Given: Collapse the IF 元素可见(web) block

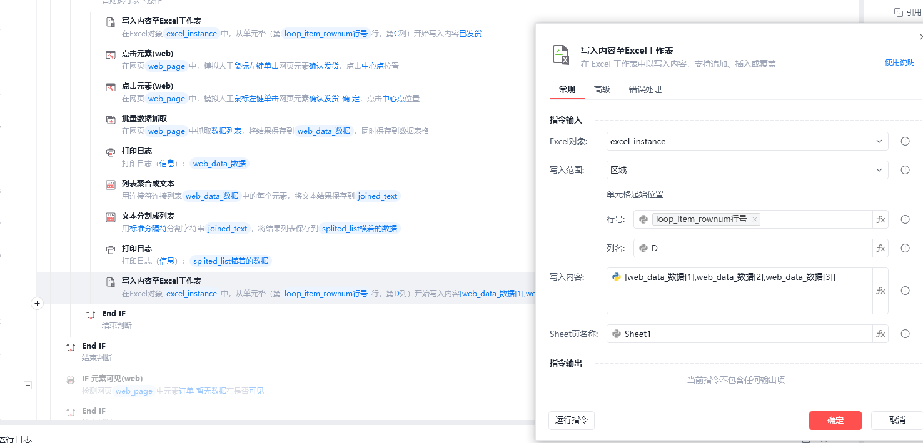Looking at the screenshot, I should pyautogui.click(x=28, y=386).
